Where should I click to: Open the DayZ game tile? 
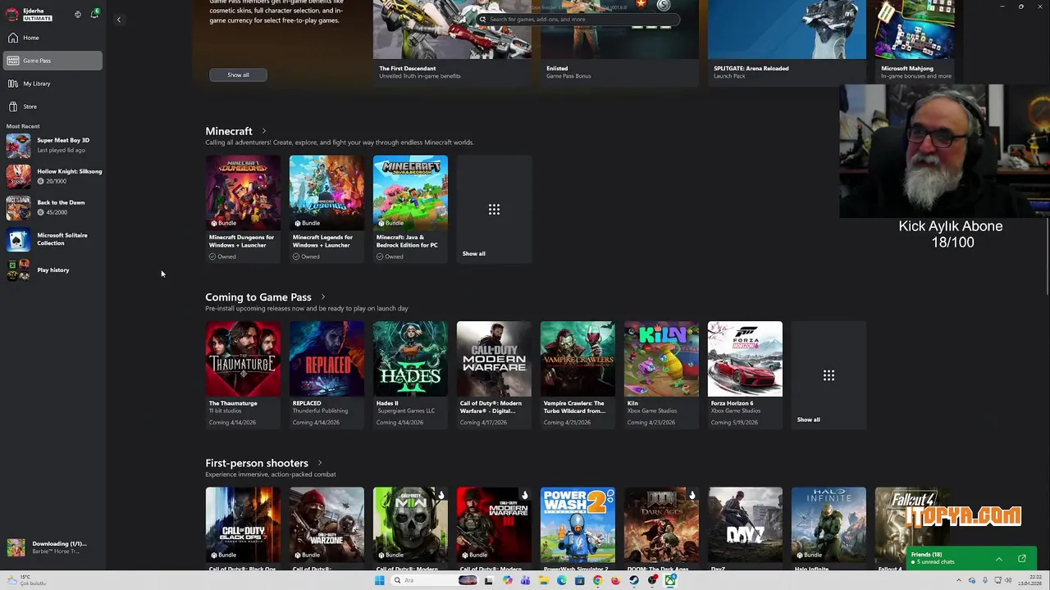tap(745, 529)
